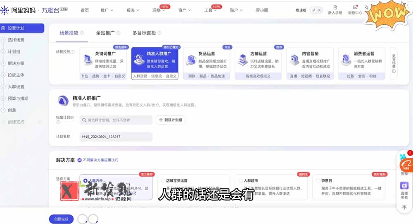This screenshot has height=224, width=413.
Task: Click the 货品运营 card icon
Action: (x=191, y=60)
